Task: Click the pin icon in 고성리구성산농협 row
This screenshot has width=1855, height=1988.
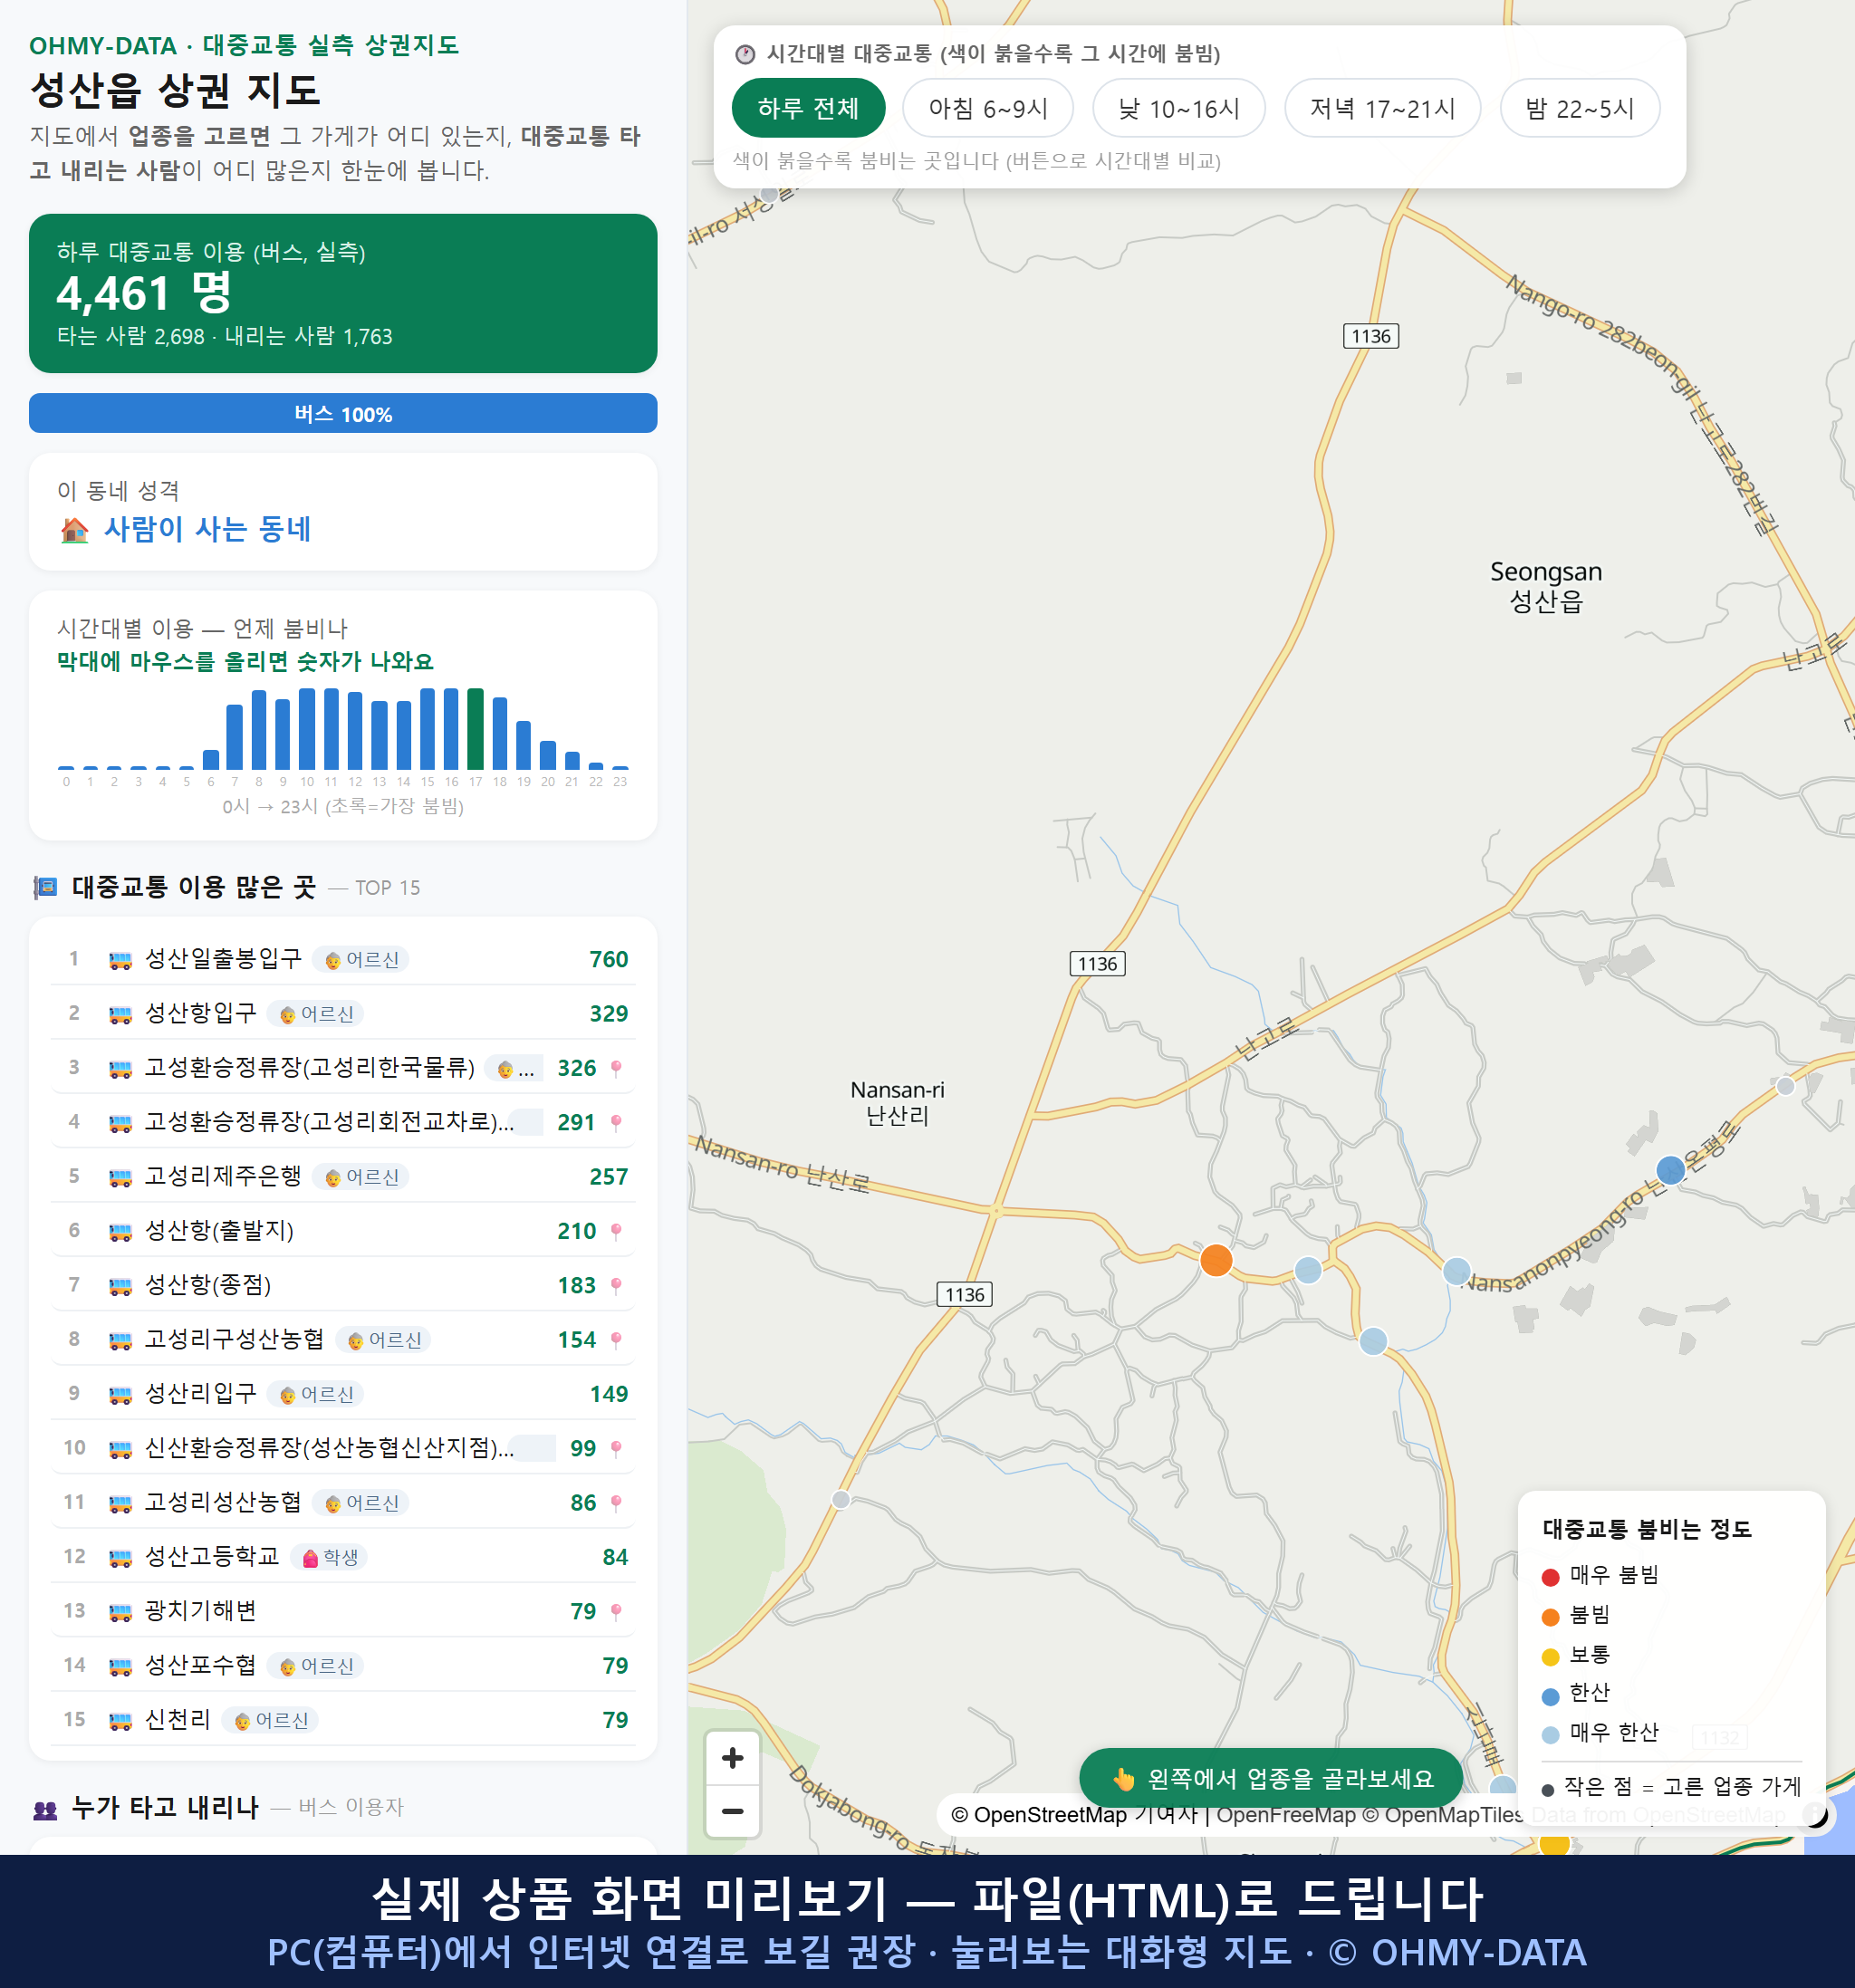Action: (x=616, y=1340)
